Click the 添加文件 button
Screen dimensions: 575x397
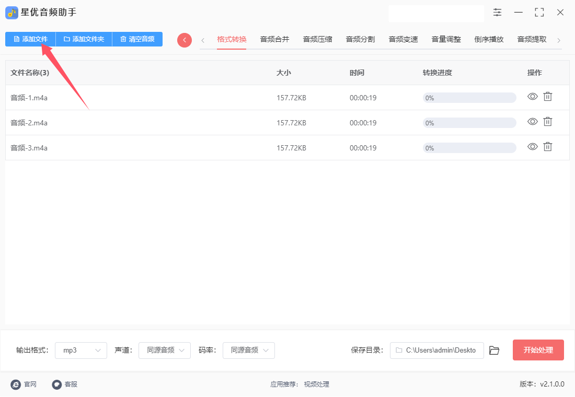tap(30, 39)
